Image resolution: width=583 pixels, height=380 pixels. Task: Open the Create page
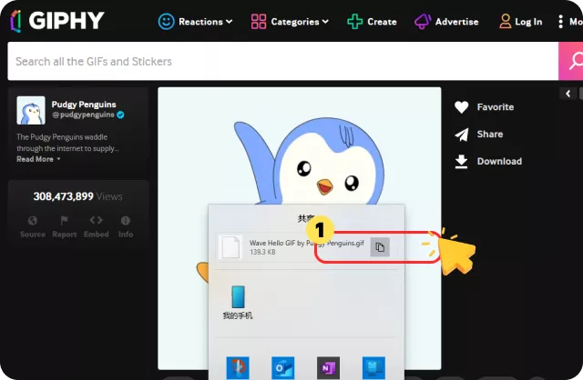click(382, 22)
